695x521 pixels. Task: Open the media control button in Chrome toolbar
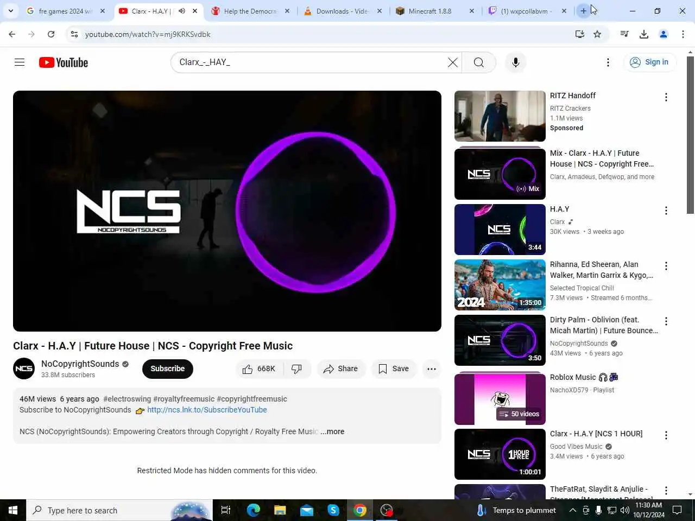[624, 34]
